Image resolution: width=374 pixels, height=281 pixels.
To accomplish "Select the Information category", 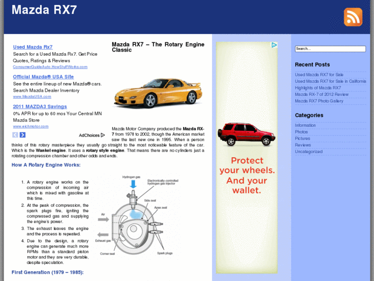I will pyautogui.click(x=305, y=125).
